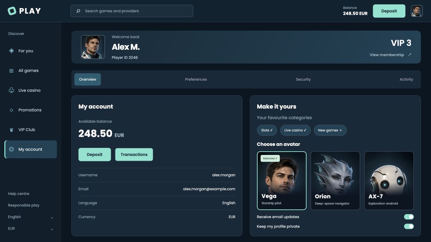
Task: Choose the AX-7 exploration android avatar
Action: point(389,181)
